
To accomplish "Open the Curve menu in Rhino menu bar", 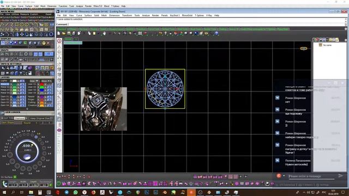I will pyautogui.click(x=79, y=15).
